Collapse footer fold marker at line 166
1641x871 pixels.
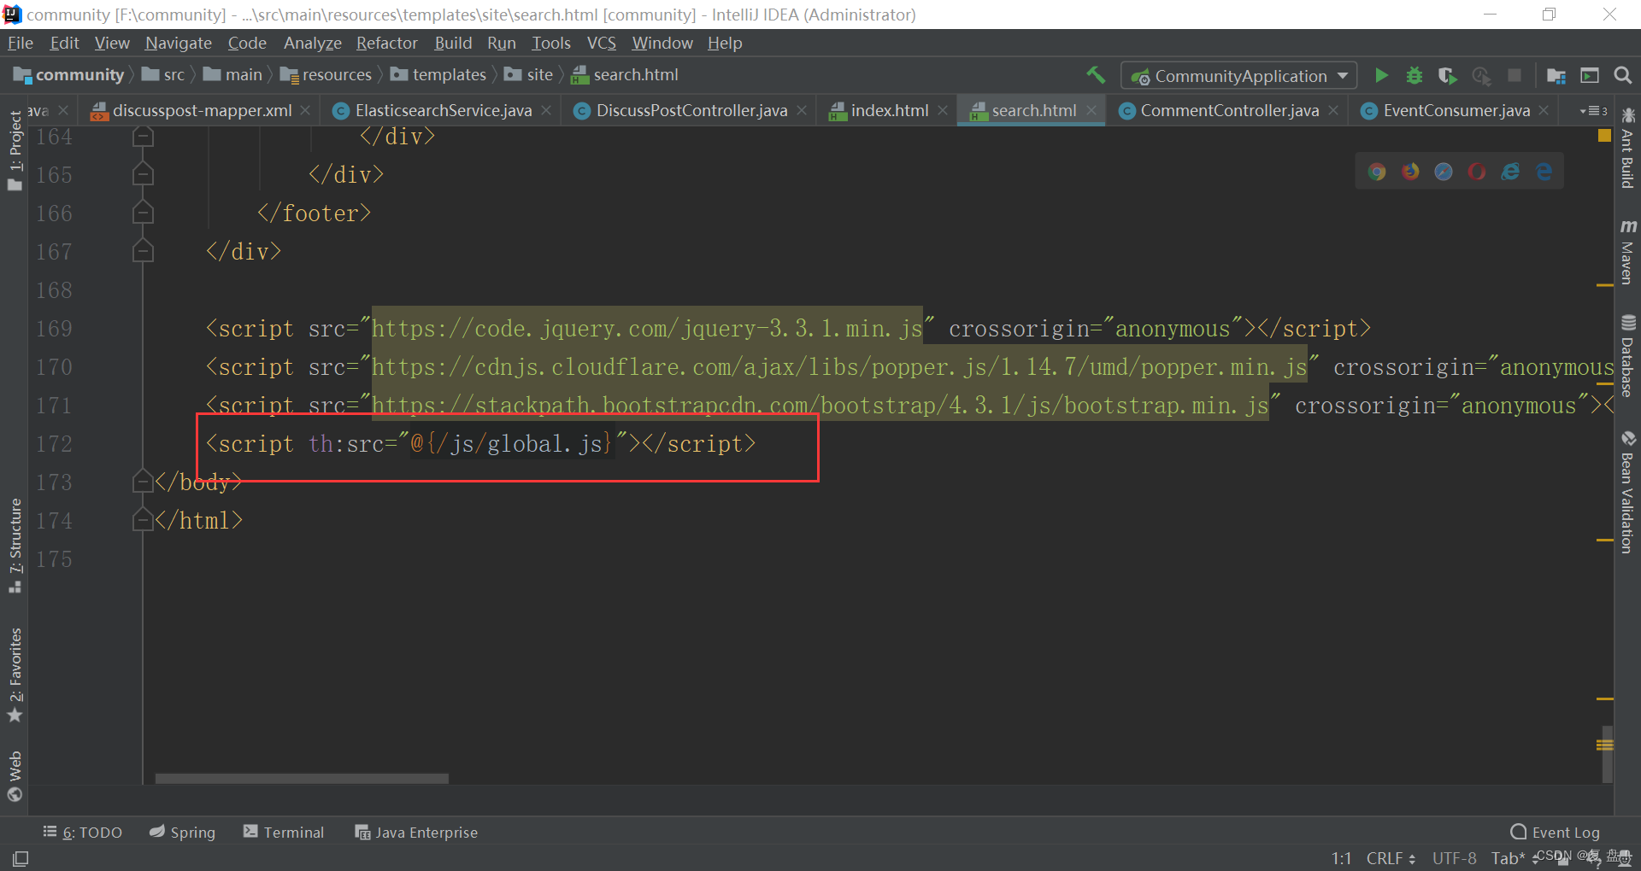(x=143, y=213)
